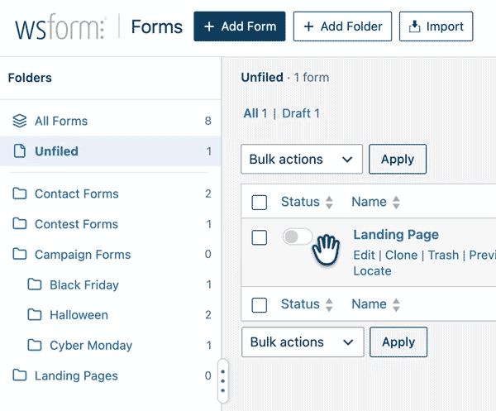Sort by Name in table header
The width and height of the screenshot is (496, 411).
click(376, 202)
